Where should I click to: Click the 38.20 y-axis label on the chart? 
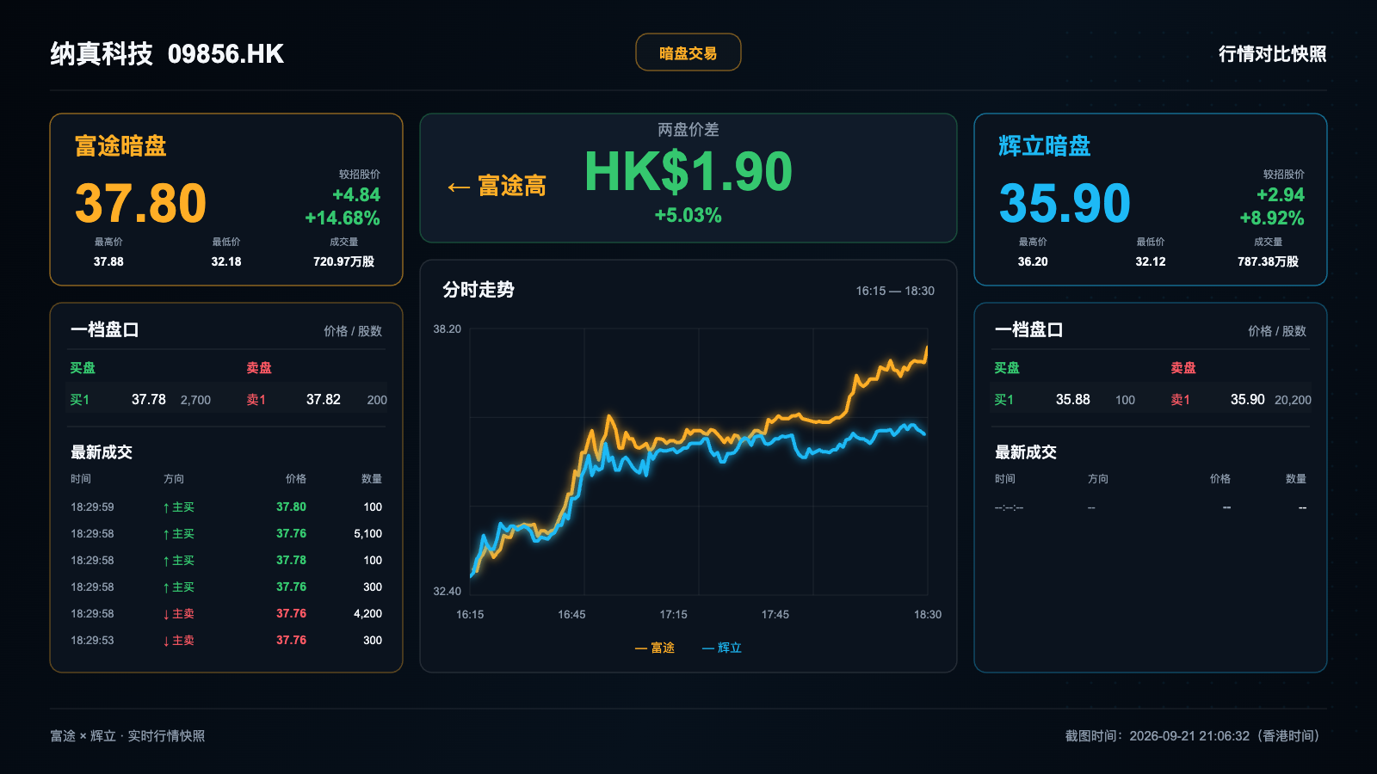(x=448, y=329)
